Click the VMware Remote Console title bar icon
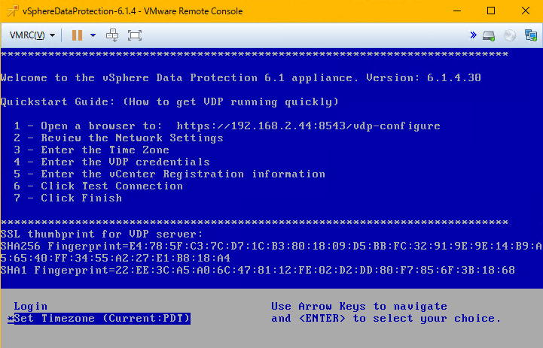 tap(13, 11)
